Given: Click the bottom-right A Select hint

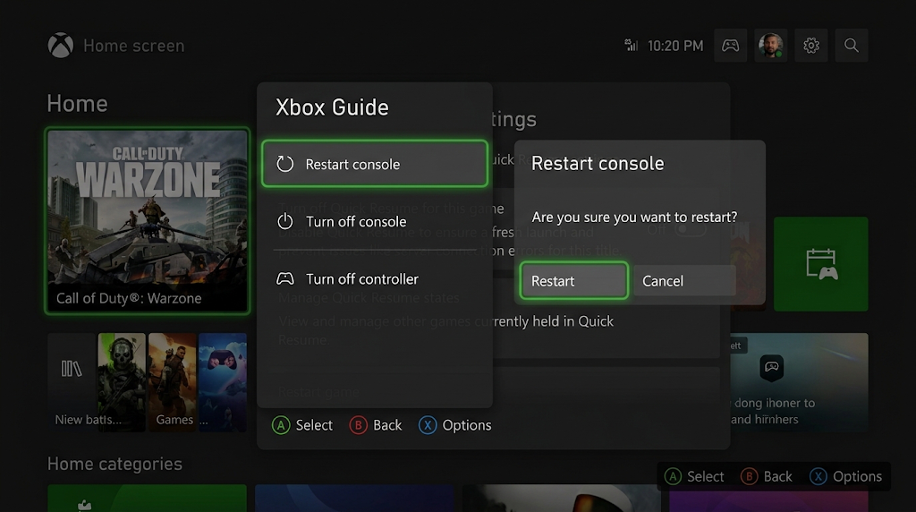Looking at the screenshot, I should point(694,476).
